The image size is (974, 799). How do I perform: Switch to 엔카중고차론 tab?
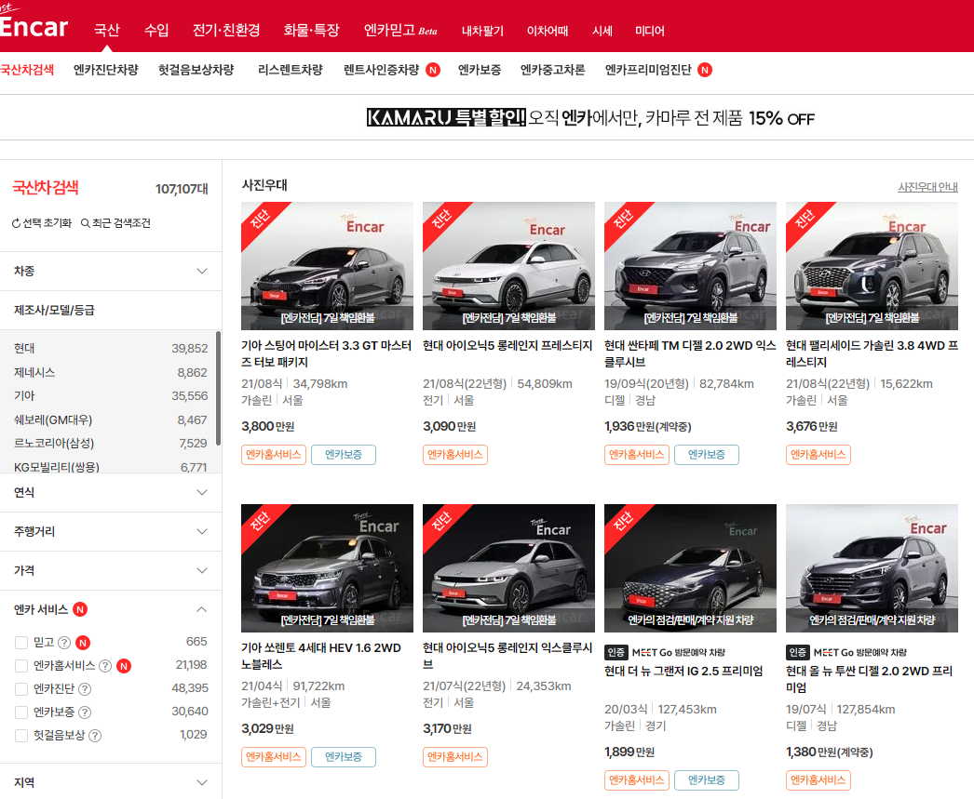553,70
